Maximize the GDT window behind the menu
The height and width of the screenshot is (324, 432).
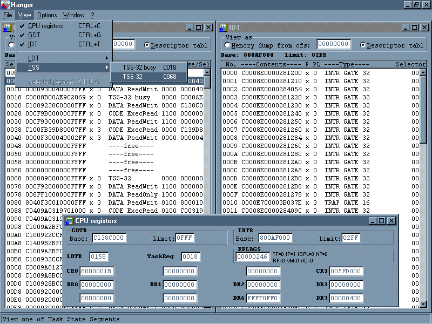point(199,28)
